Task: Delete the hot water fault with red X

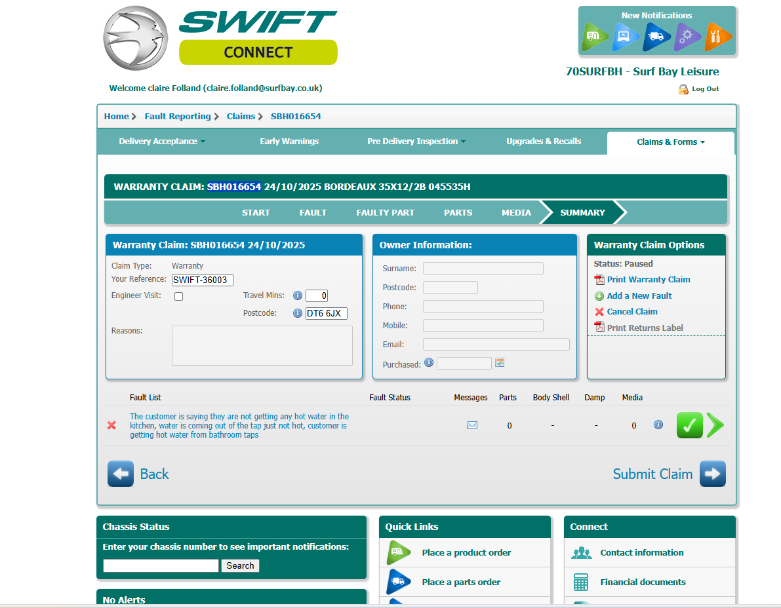Action: 111,425
